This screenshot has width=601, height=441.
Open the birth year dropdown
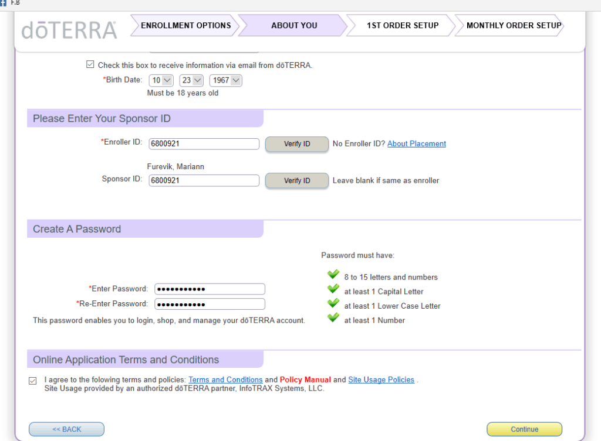point(226,80)
